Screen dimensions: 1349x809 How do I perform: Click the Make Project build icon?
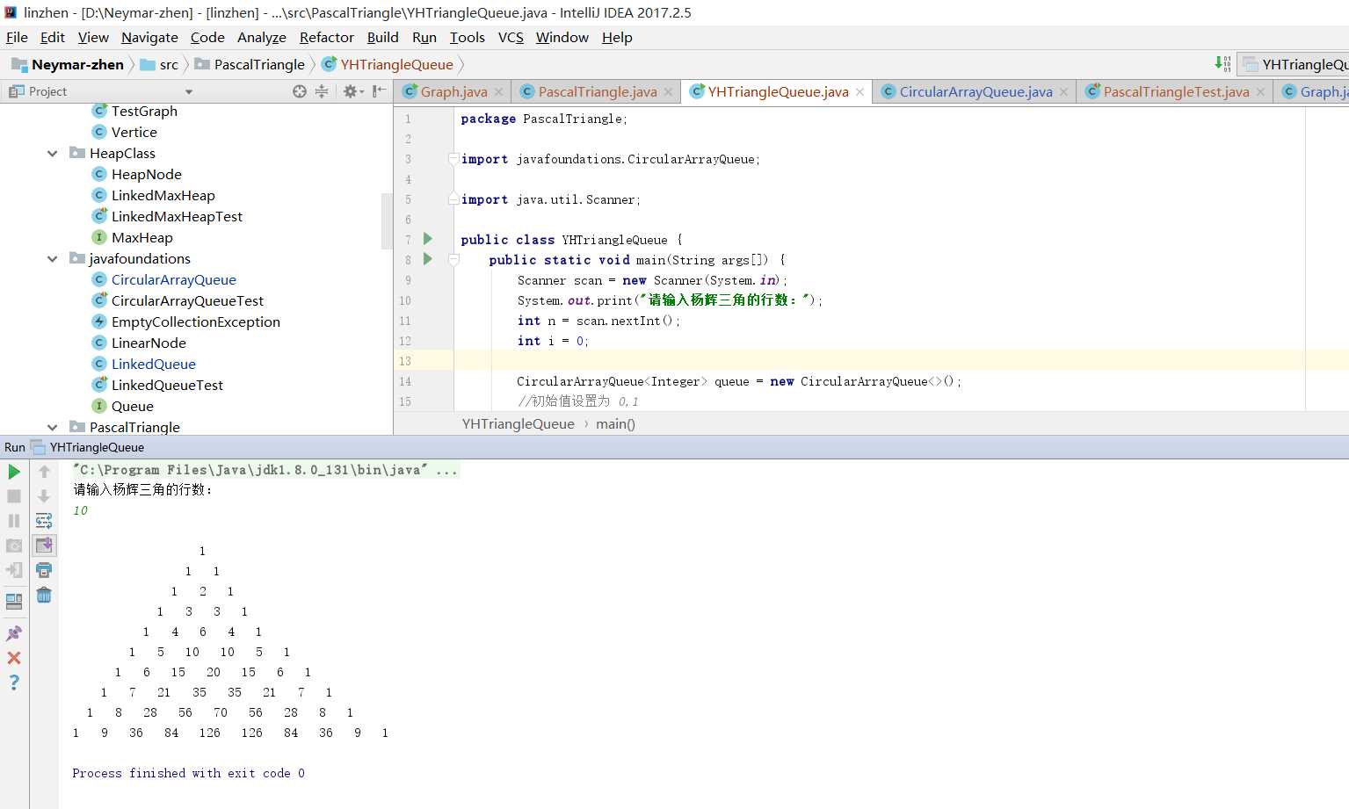[x=1222, y=63]
